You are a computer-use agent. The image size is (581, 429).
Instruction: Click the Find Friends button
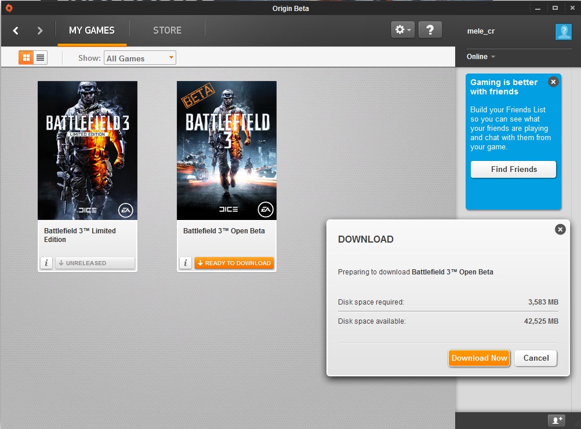pos(513,169)
